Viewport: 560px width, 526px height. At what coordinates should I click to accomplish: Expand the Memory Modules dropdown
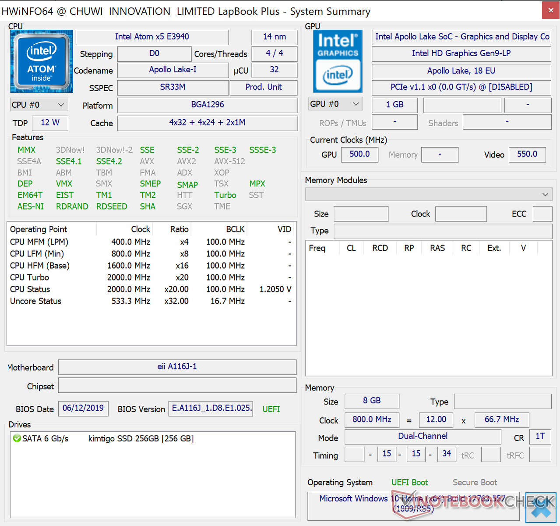(429, 194)
